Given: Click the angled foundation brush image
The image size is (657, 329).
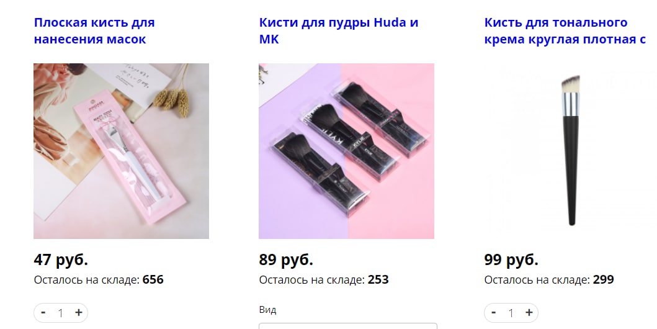Looking at the screenshot, I should click(x=571, y=151).
